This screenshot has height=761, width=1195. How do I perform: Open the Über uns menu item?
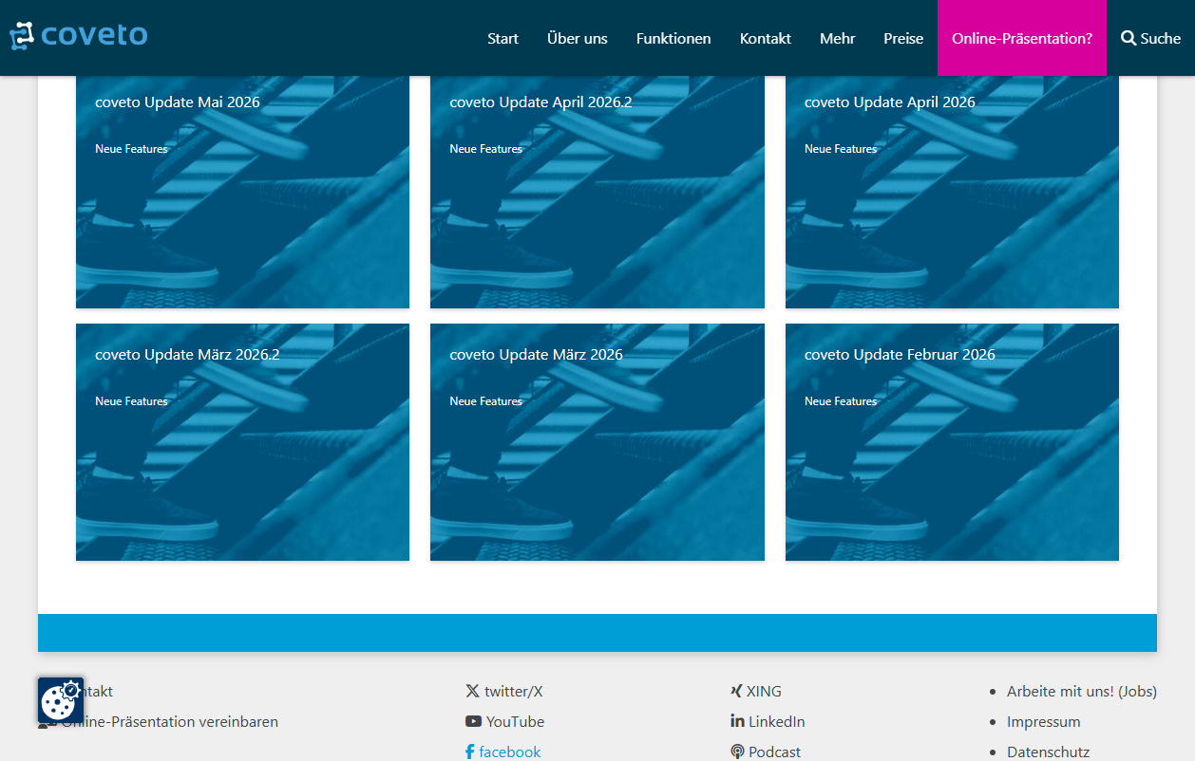(x=578, y=38)
